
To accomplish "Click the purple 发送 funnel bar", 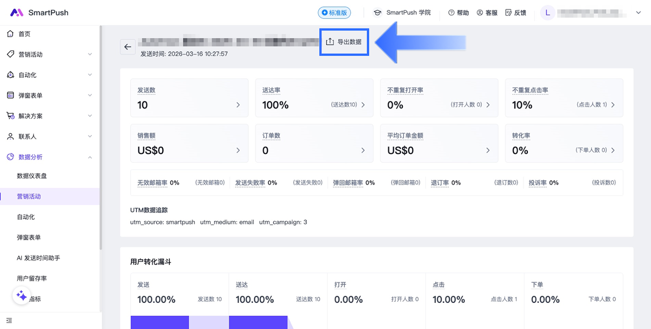I will tap(159, 322).
